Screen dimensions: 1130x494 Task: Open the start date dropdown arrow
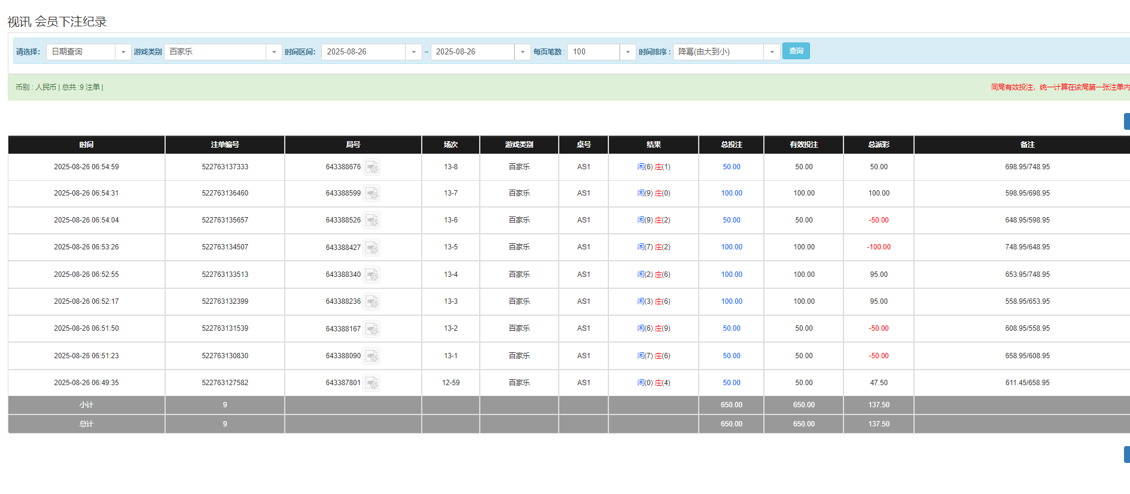pyautogui.click(x=413, y=52)
